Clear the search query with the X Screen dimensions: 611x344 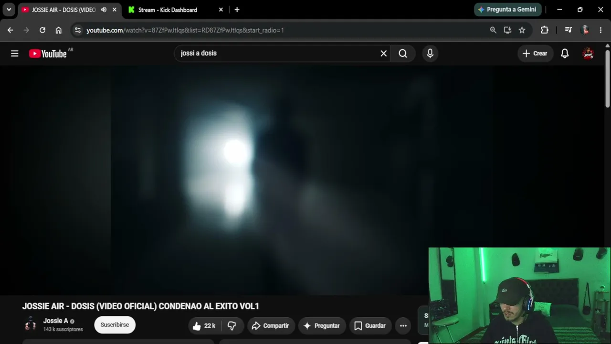(383, 54)
